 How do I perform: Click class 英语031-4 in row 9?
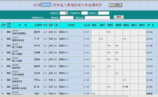tap(64, 87)
